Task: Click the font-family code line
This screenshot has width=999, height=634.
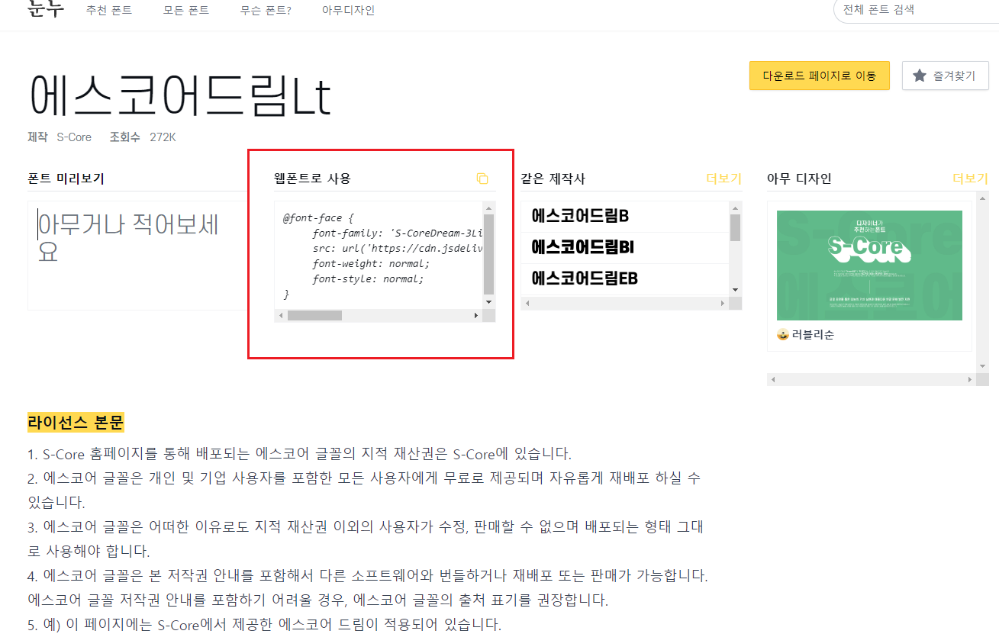Action: tap(398, 233)
